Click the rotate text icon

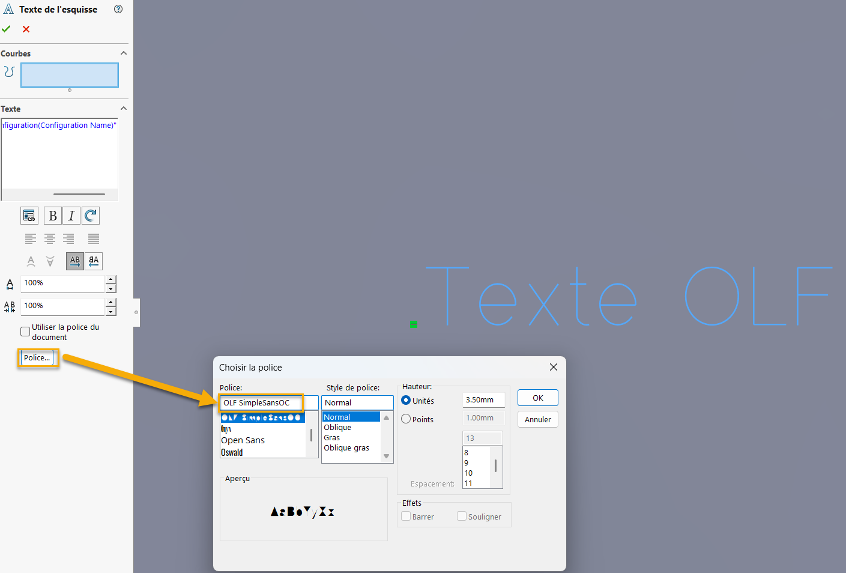pyautogui.click(x=91, y=216)
